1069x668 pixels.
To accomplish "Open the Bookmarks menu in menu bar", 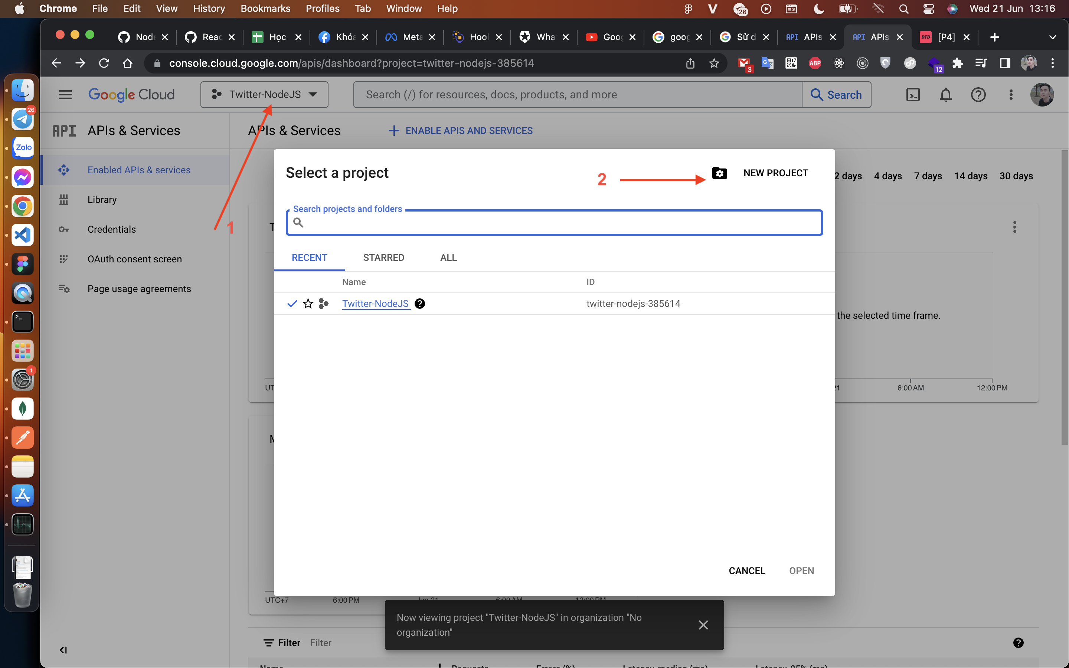I will [265, 9].
